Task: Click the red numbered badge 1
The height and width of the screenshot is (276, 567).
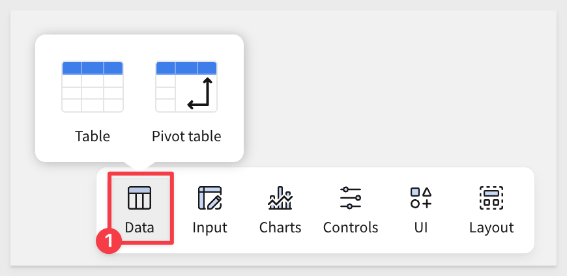Action: [x=109, y=240]
